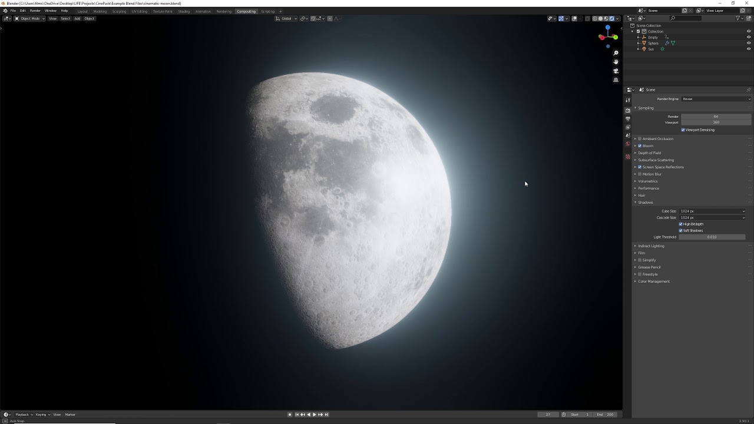Screen dimensions: 754x424
Task: Click the viewport Select menu button
Action: [65, 18]
